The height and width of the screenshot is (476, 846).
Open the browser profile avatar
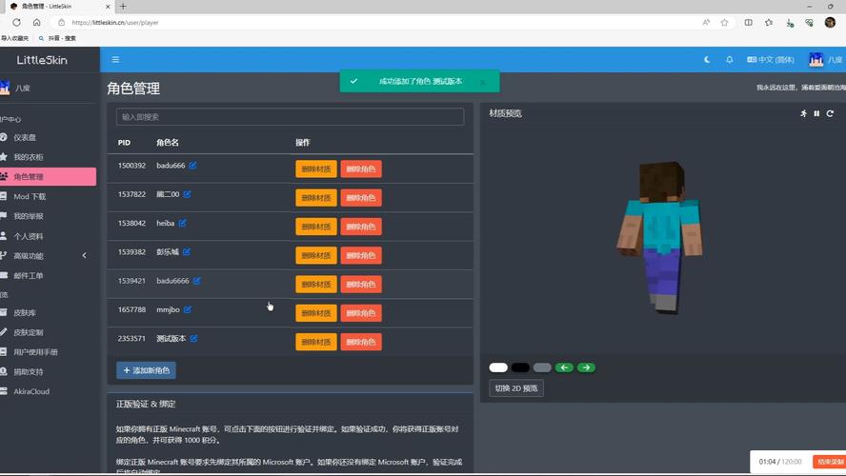coord(830,22)
